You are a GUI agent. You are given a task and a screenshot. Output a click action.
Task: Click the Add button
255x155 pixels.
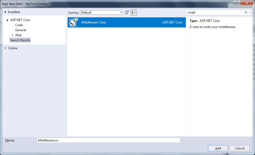coord(218,148)
